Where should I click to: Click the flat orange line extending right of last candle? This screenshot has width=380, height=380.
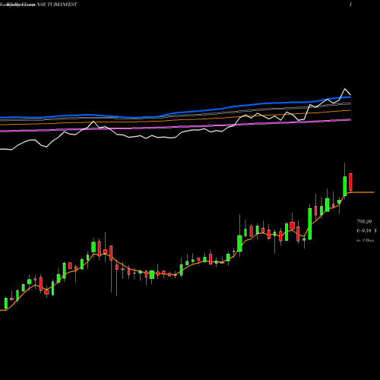tap(363, 192)
